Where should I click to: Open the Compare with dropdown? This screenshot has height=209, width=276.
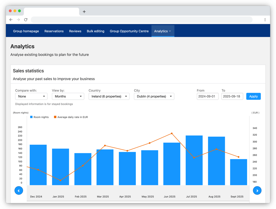tap(31, 96)
